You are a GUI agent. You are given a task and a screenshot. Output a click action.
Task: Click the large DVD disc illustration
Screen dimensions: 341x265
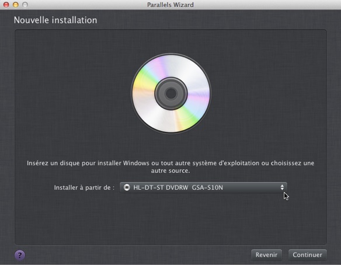(x=171, y=93)
